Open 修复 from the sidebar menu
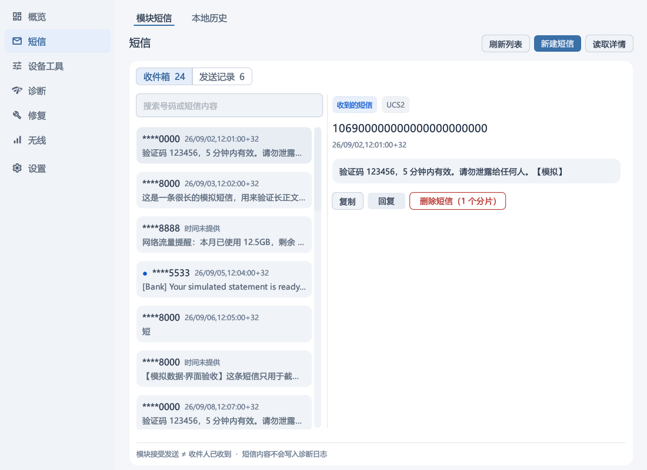Image resolution: width=647 pixels, height=470 pixels. click(58, 115)
